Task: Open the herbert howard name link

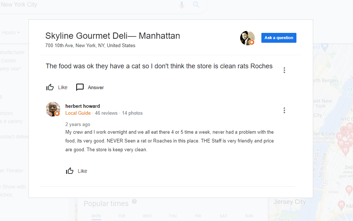Action: pyautogui.click(x=83, y=106)
